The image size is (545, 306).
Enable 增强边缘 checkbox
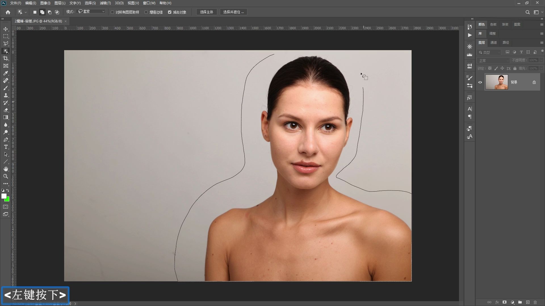(146, 12)
